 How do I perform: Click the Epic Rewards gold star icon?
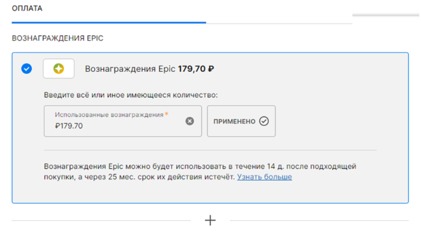(x=59, y=69)
